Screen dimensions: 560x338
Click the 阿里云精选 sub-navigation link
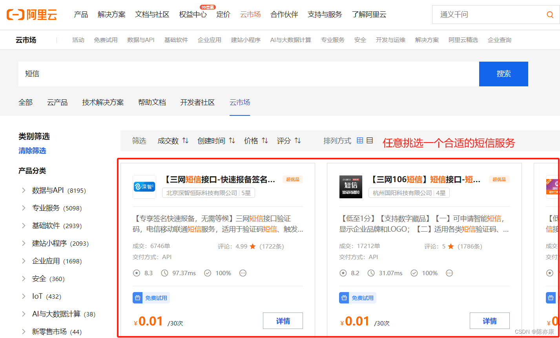click(x=463, y=40)
